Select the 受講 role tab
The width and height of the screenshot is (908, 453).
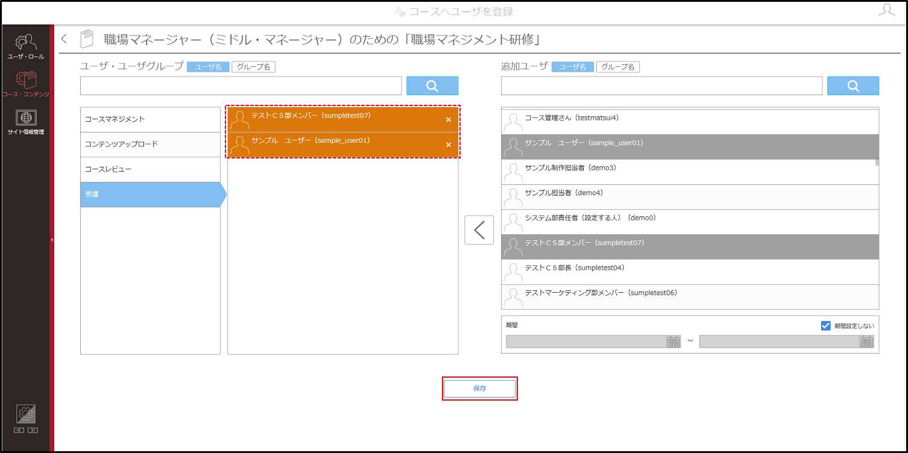[x=153, y=195]
